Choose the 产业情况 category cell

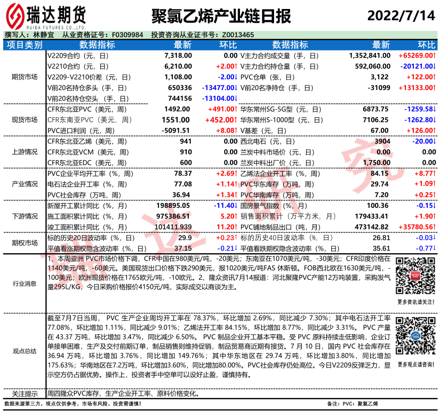click(x=24, y=184)
